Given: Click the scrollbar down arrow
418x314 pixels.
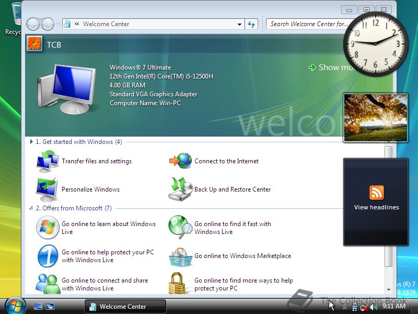Looking at the screenshot, I should (x=389, y=289).
